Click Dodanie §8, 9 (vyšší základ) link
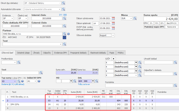 click(x=13, y=84)
